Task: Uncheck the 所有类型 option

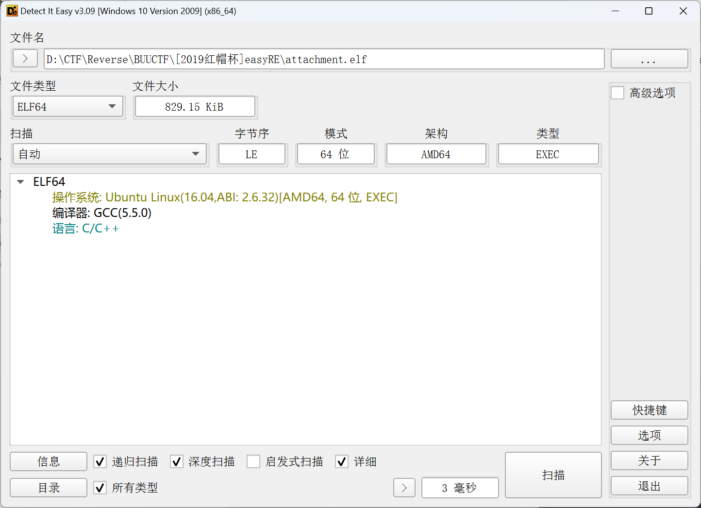Action: [x=100, y=488]
